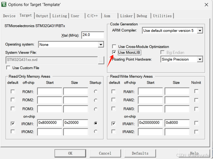The height and width of the screenshot is (159, 213).
Task: Select the ROM2 Startup radio button
Action: click(96, 100)
